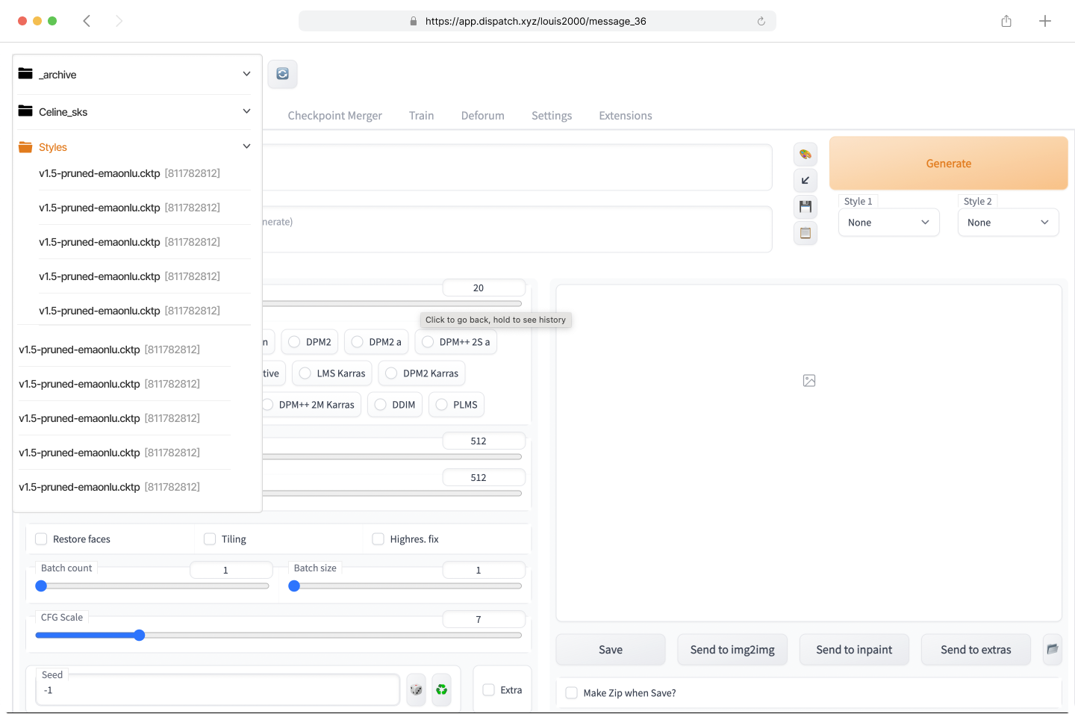The height and width of the screenshot is (714, 1075).
Task: Enable Make Zip when Save
Action: [571, 692]
